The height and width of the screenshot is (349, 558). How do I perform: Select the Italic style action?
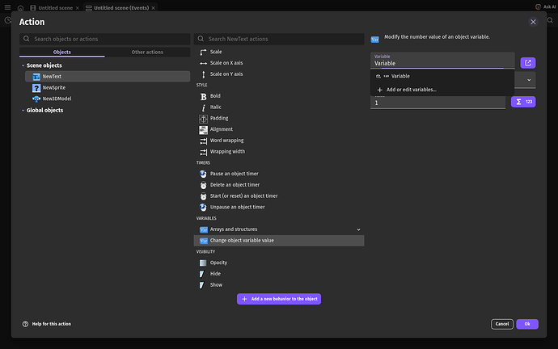[216, 107]
